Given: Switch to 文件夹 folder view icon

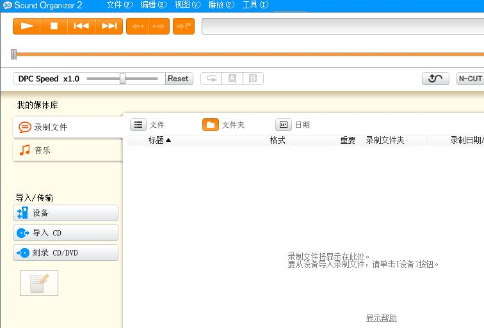Looking at the screenshot, I should [211, 125].
